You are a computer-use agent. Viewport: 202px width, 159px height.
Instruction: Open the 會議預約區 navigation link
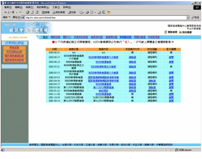pyautogui.click(x=111, y=37)
